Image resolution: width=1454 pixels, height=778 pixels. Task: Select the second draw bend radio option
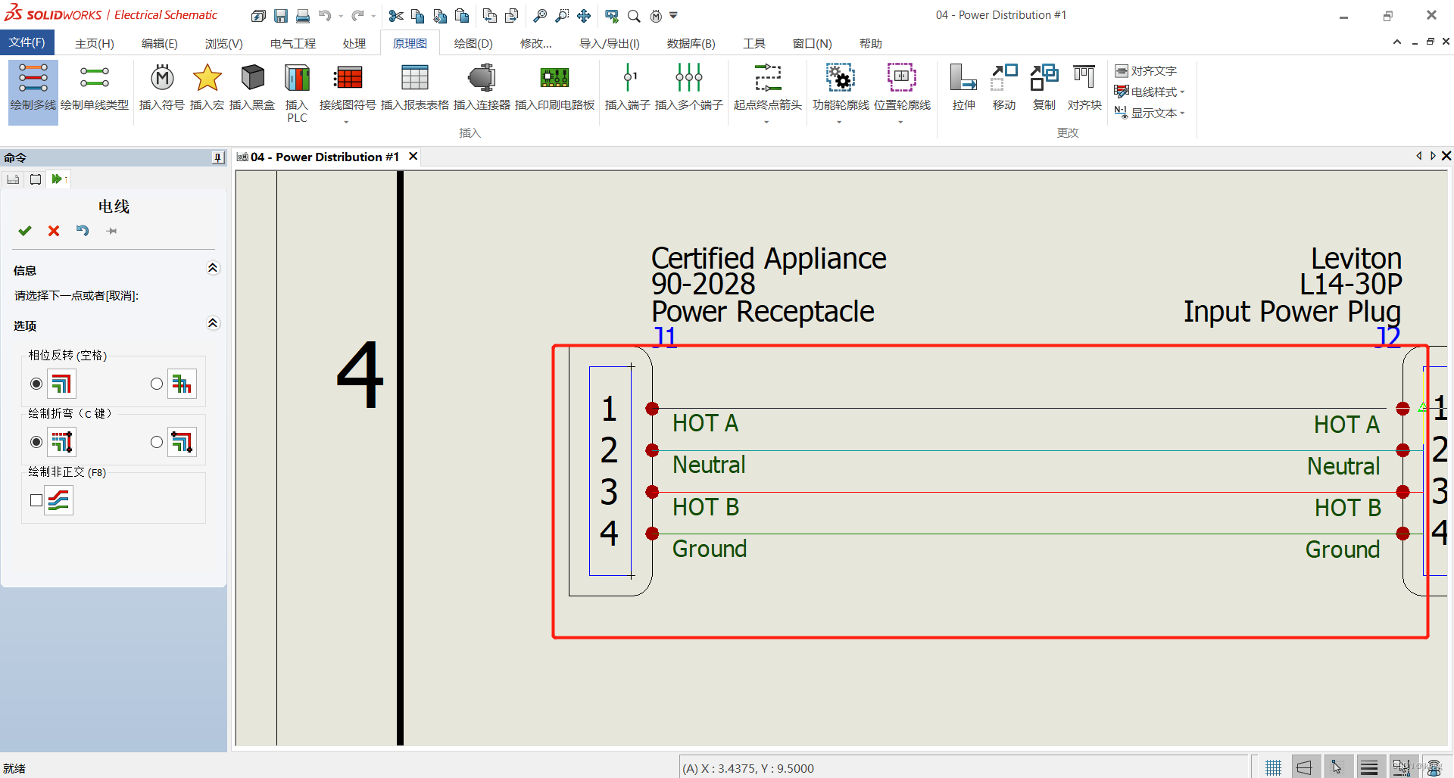157,442
